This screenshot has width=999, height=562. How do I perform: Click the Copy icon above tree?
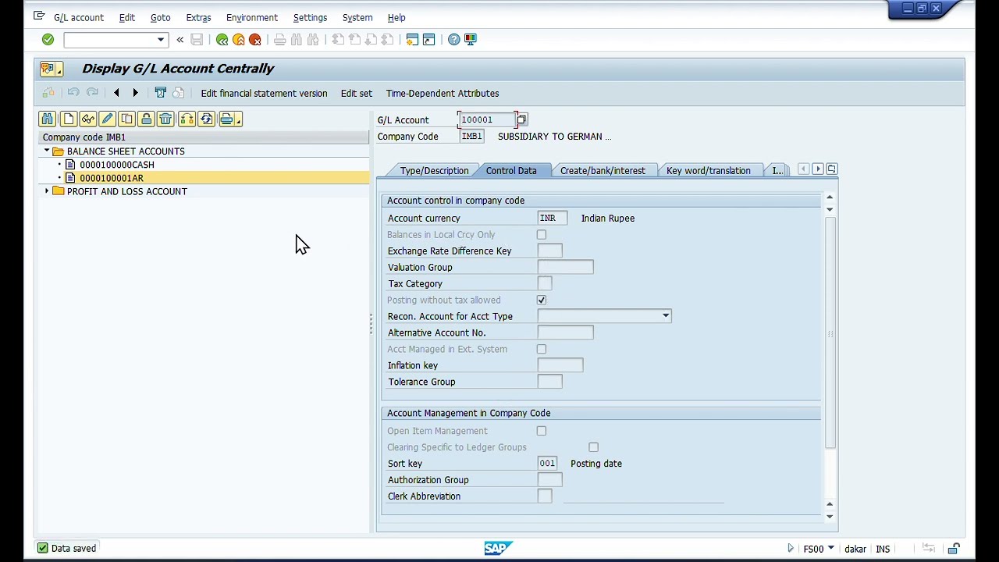point(126,119)
